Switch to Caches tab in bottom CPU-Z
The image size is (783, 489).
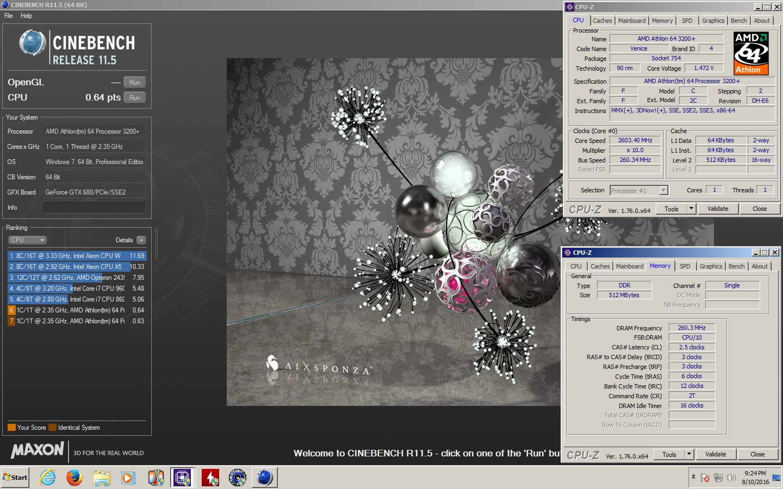pyautogui.click(x=600, y=266)
